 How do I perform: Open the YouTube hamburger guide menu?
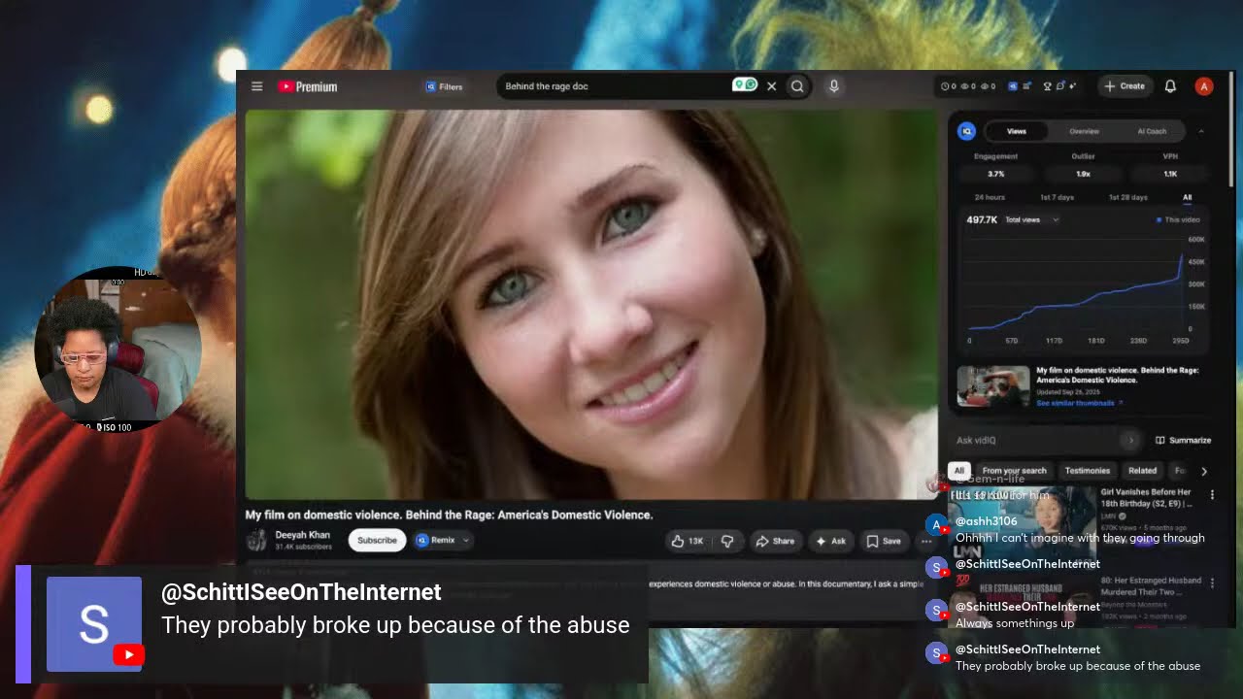coord(256,86)
